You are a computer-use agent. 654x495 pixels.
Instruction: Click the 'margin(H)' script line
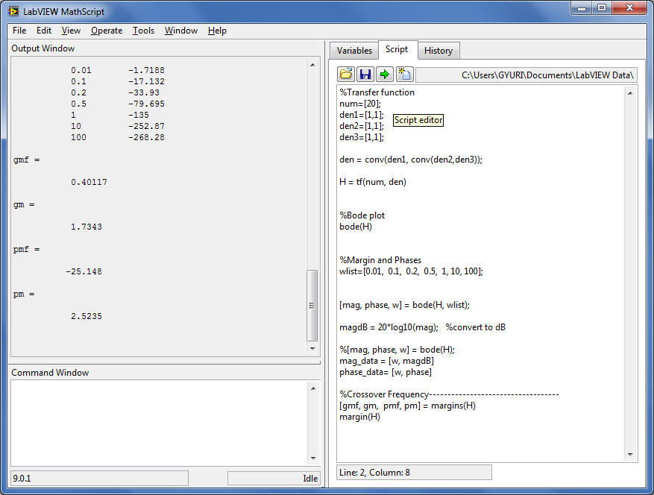click(360, 417)
